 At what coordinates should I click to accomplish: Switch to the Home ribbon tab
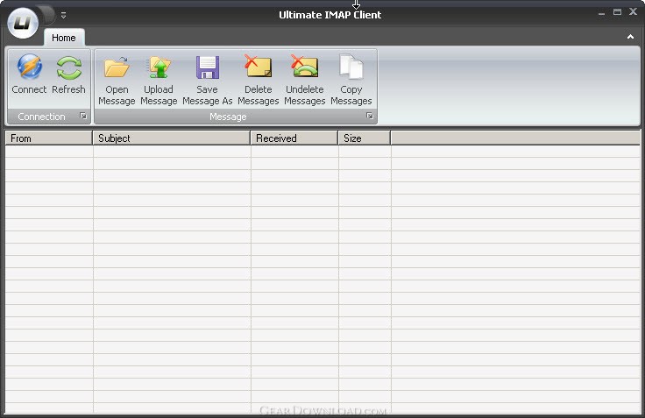64,38
